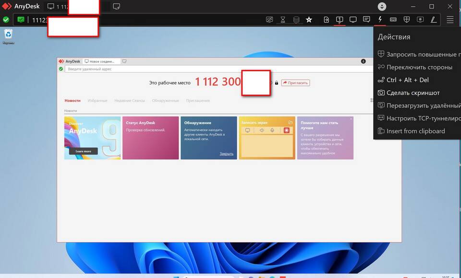This screenshot has width=461, height=278.
Task: Click the 'Пригласить' button
Action: click(x=295, y=83)
